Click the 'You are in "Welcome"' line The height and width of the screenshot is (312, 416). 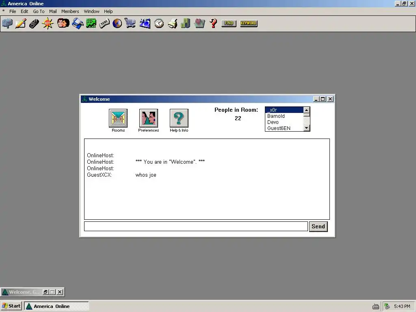coord(170,162)
